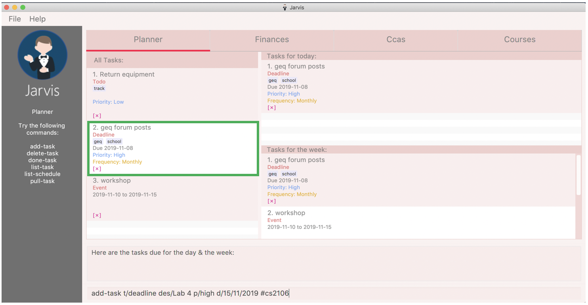Click 'Frequency: Monthly' in All Tasks list

[117, 162]
